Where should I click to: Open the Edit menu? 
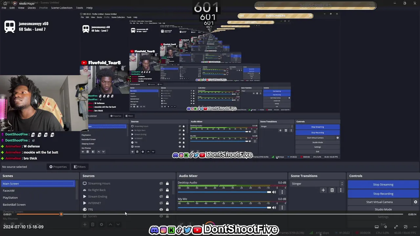pos(12,8)
